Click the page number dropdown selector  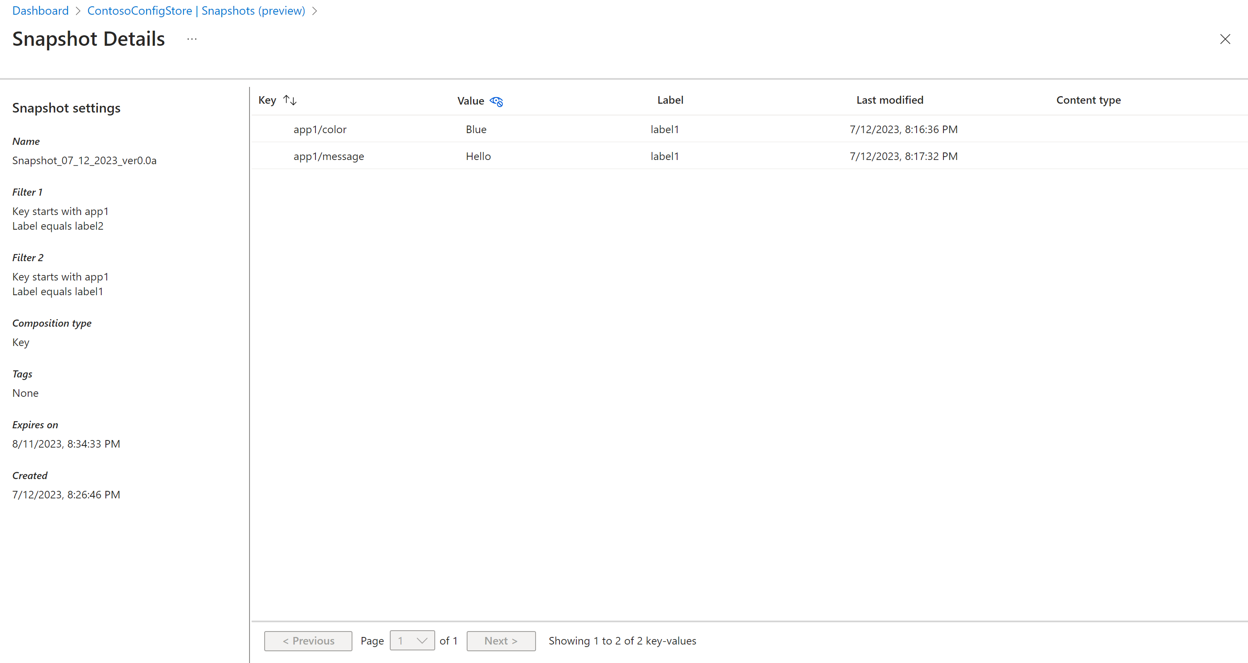tap(411, 641)
